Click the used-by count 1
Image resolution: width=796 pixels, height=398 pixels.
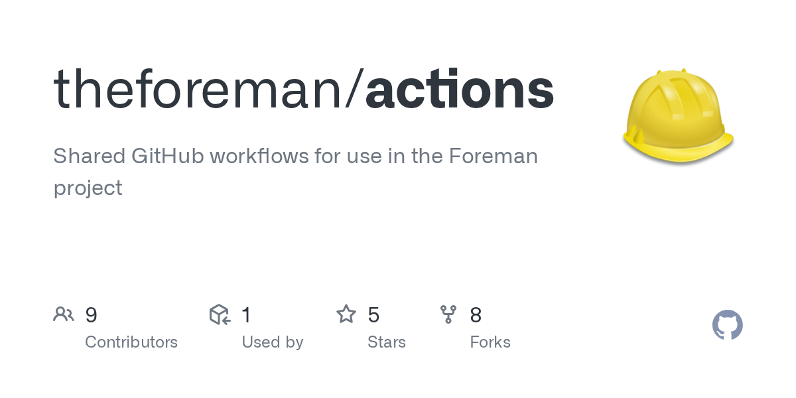tap(246, 315)
